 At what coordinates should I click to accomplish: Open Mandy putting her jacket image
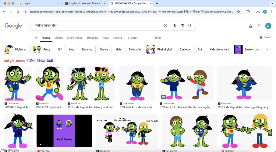pyautogui.click(x=245, y=83)
